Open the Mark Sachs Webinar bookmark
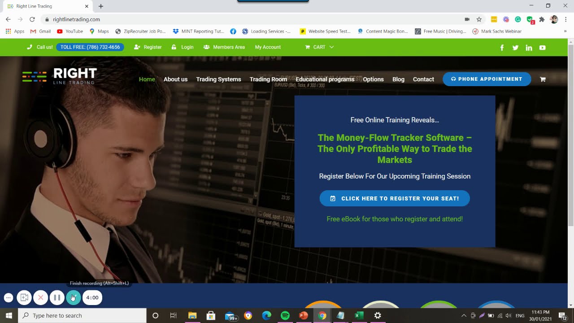The image size is (574, 323). [497, 31]
